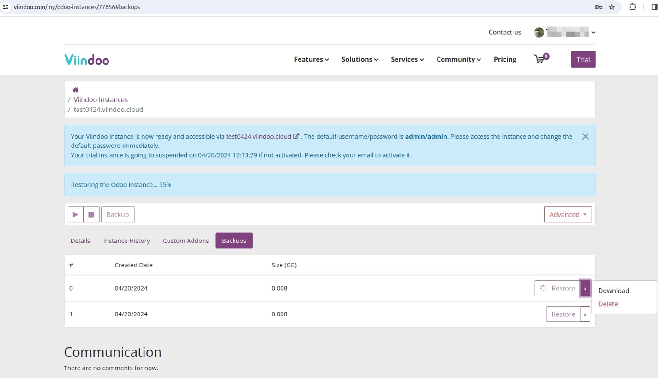The height and width of the screenshot is (378, 658).
Task: Click the admin/admin credentials text
Action: [x=426, y=137]
